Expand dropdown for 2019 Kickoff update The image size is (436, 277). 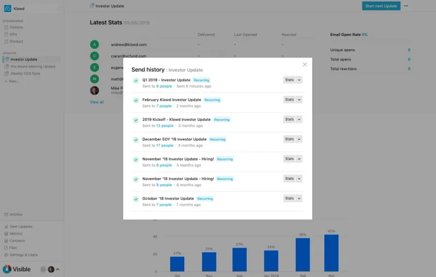pyautogui.click(x=299, y=119)
